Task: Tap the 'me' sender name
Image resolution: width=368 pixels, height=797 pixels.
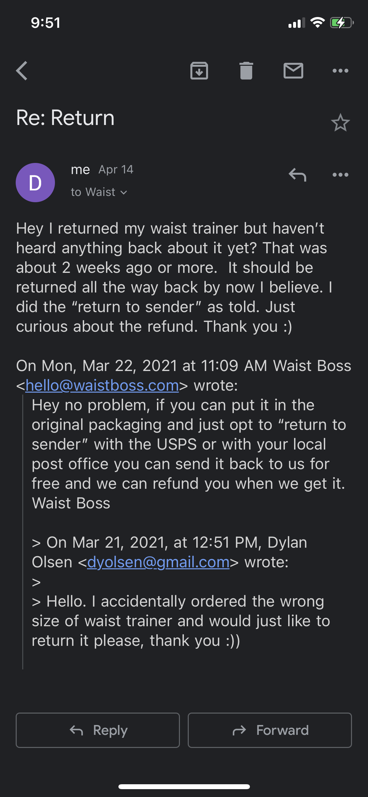Action: click(x=80, y=170)
